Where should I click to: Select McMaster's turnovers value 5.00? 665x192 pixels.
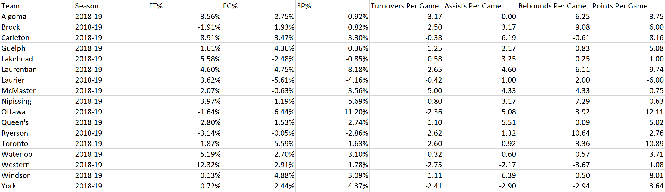[434, 91]
